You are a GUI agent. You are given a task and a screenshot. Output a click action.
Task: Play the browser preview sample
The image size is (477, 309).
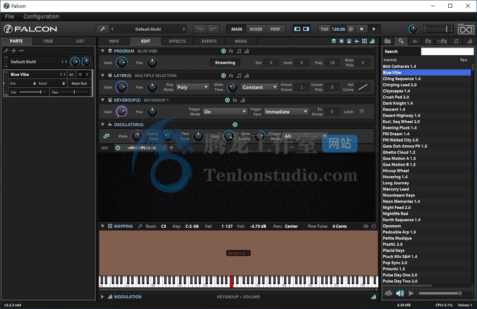coord(412,293)
